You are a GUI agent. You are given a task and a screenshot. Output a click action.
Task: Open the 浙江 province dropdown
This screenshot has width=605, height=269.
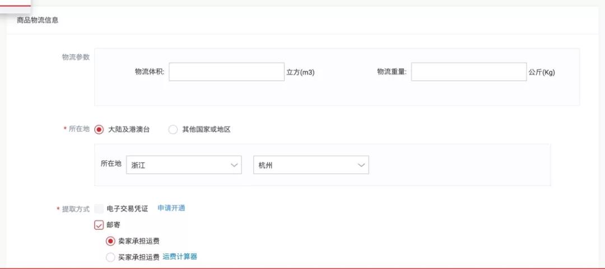pyautogui.click(x=184, y=165)
